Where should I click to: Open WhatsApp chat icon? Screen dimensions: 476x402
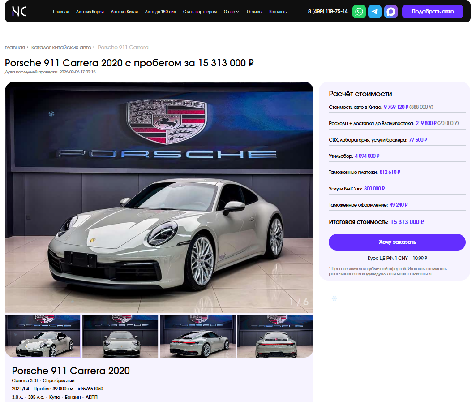[359, 12]
